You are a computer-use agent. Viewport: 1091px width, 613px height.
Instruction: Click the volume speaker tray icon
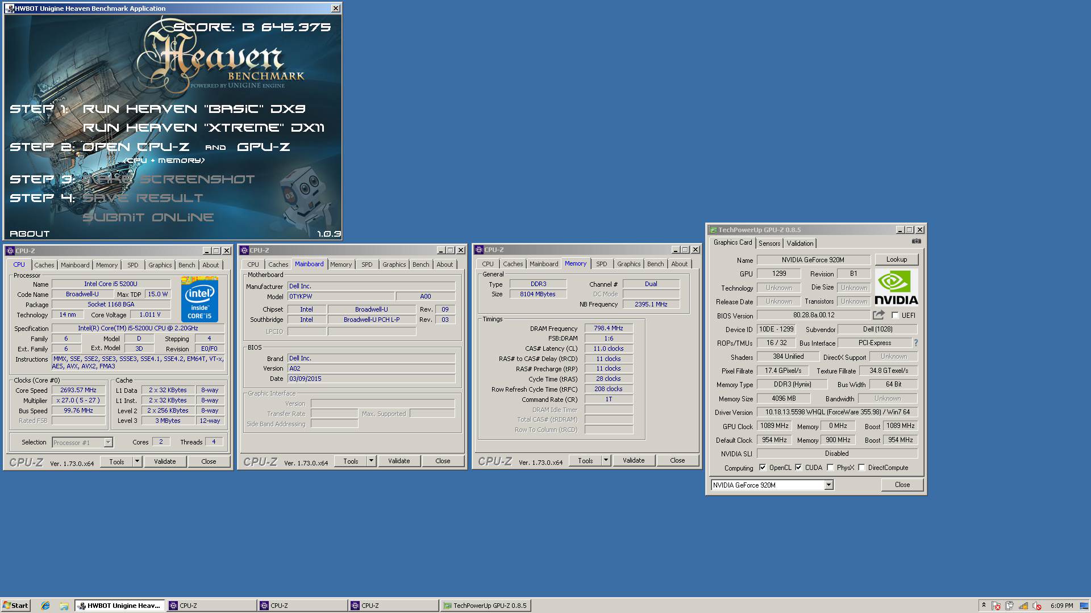1037,606
